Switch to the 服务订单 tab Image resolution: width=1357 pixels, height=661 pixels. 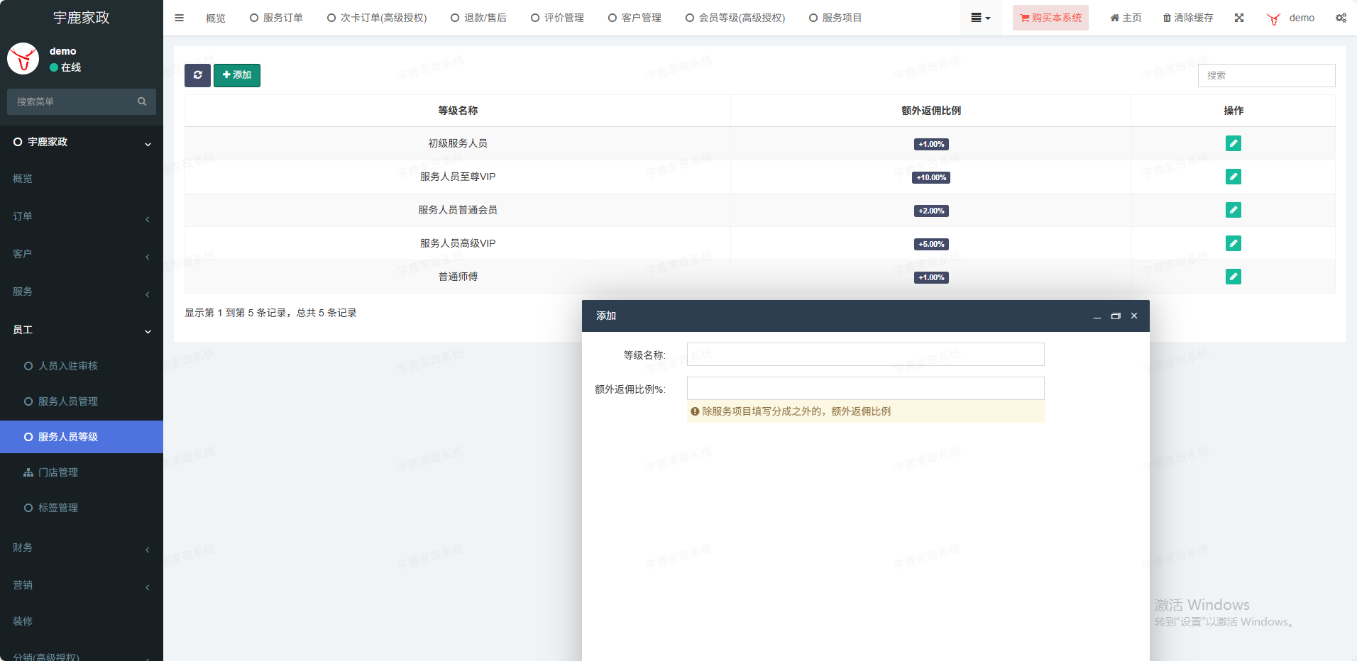point(276,18)
